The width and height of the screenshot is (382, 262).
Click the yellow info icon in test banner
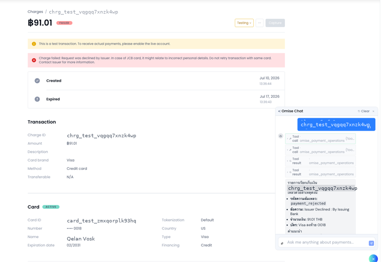[34, 44]
